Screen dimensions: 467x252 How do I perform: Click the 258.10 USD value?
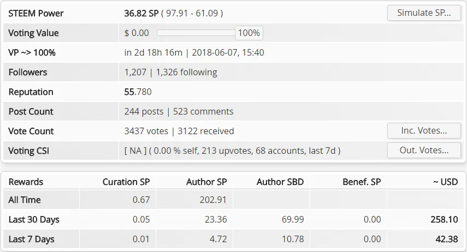pos(444,220)
